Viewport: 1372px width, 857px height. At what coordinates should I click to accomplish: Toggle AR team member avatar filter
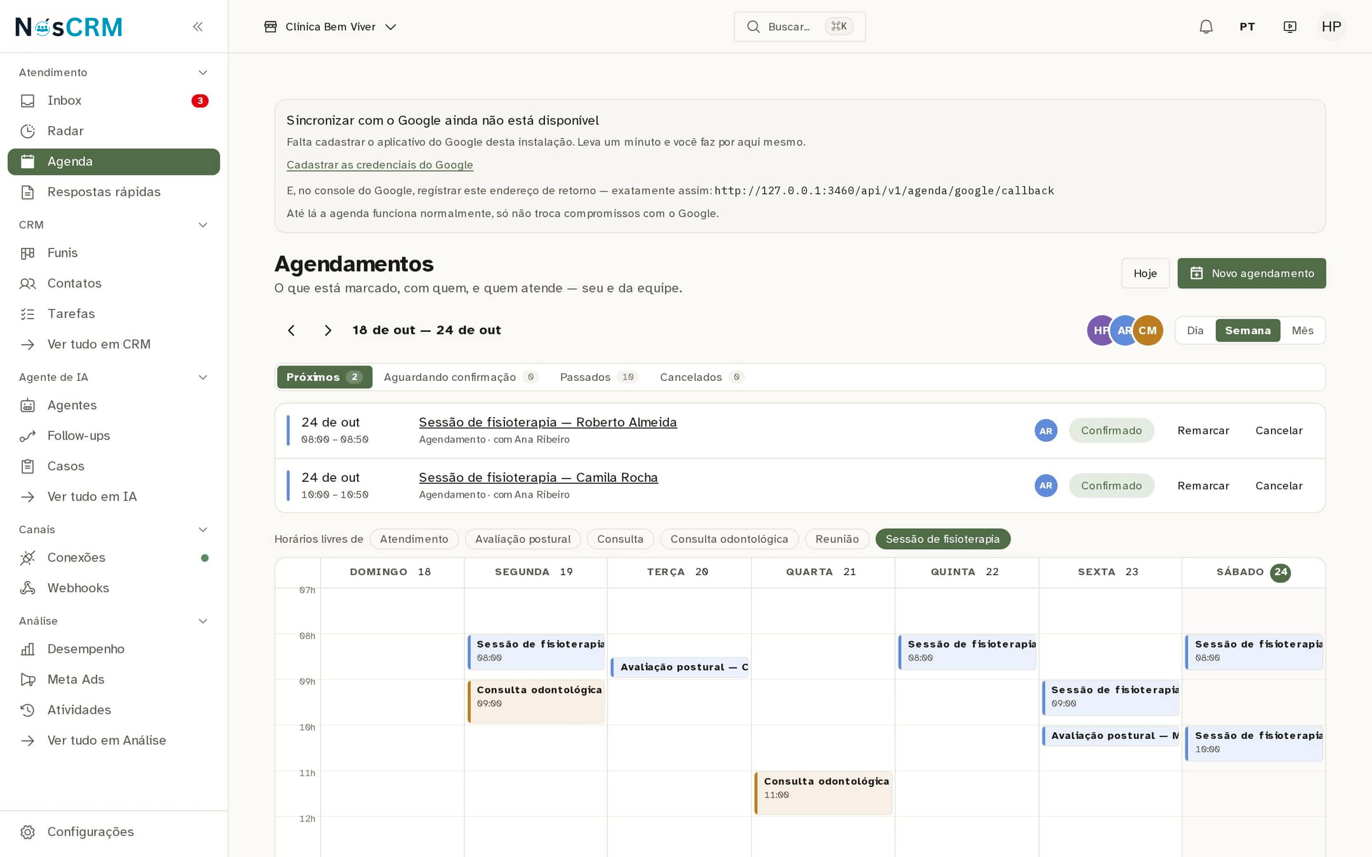point(1123,331)
